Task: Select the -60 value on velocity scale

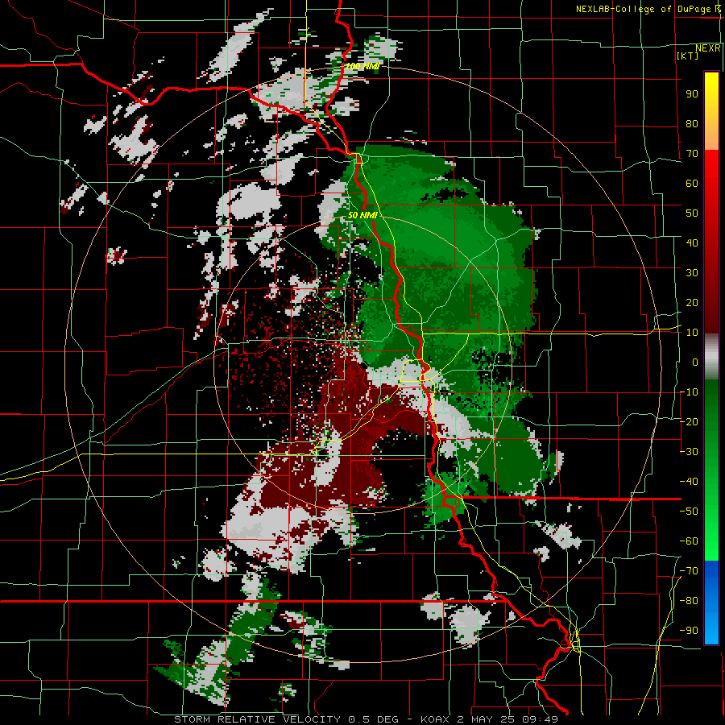Action: [x=689, y=541]
